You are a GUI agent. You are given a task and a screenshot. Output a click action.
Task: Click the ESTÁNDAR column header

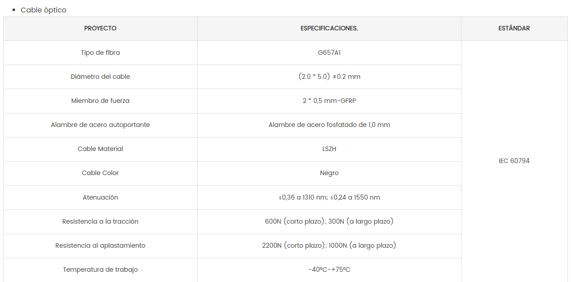coord(514,29)
